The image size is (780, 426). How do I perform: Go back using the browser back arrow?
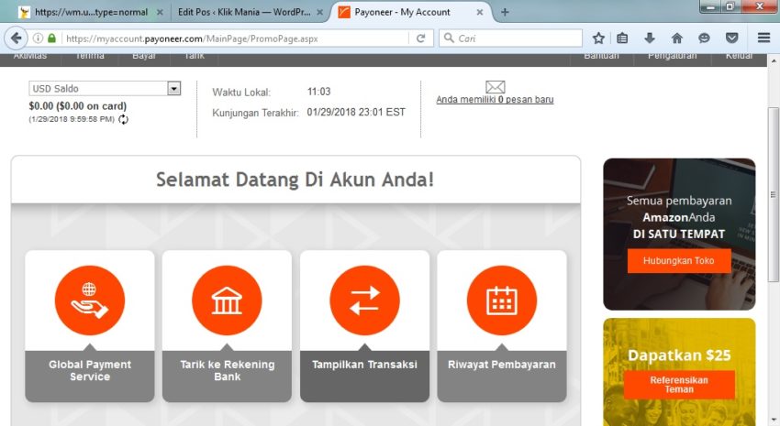pos(16,38)
